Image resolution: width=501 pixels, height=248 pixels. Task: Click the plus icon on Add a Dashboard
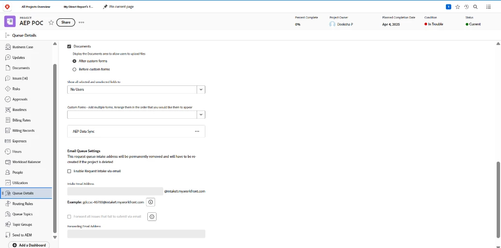pyautogui.click(x=14, y=245)
